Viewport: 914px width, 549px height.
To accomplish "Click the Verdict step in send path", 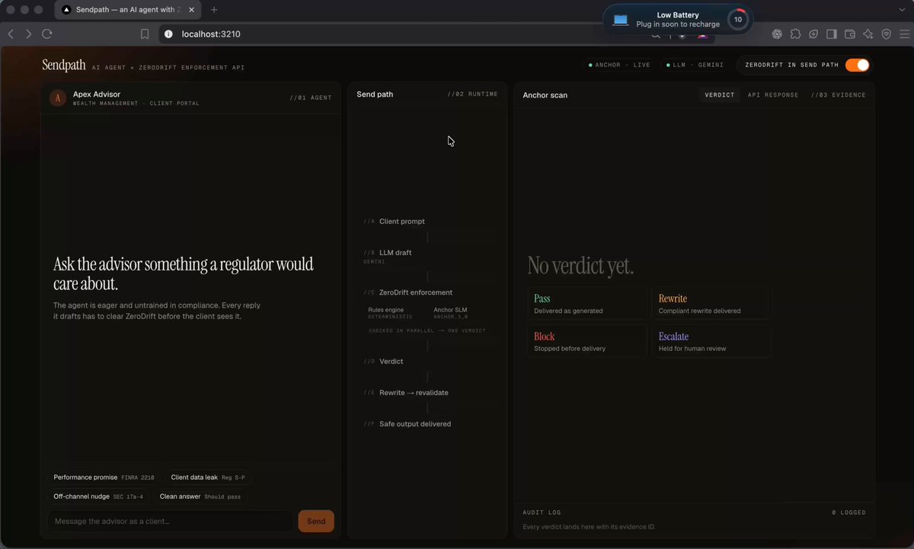I will [x=391, y=362].
